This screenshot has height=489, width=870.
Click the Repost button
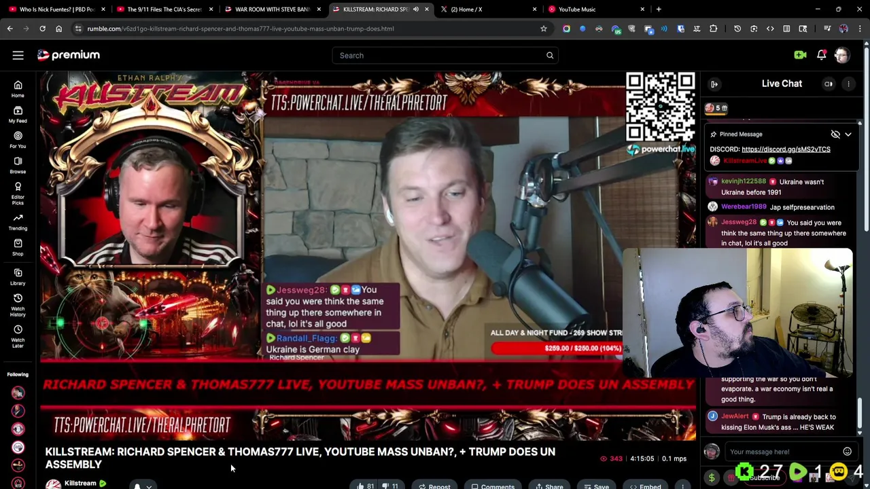(x=434, y=486)
